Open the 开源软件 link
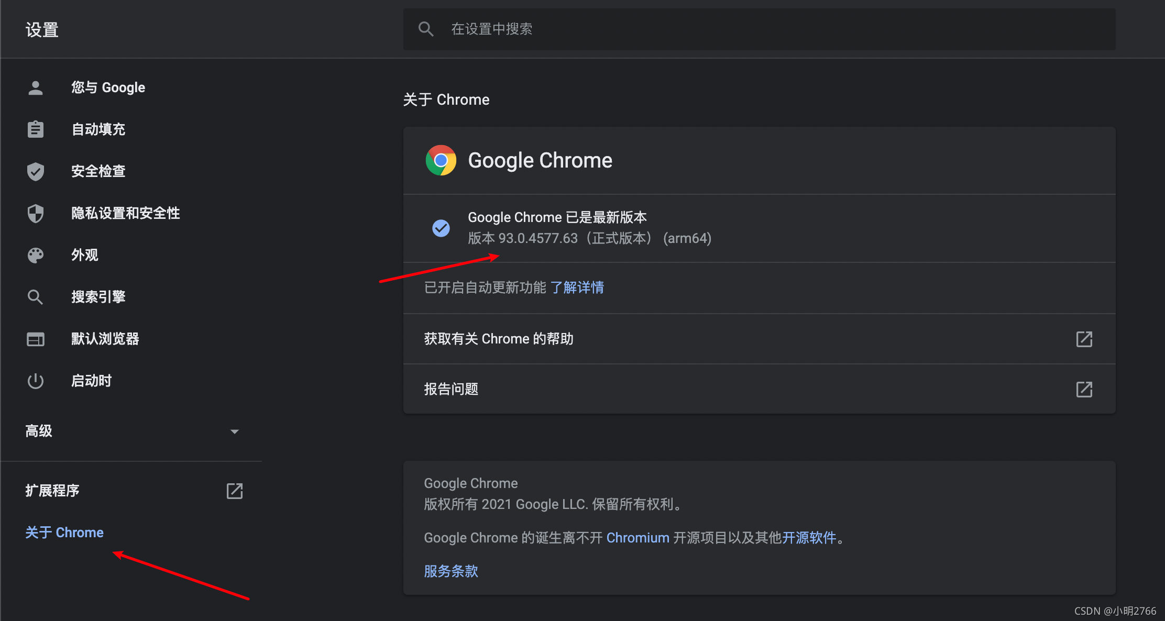This screenshot has width=1165, height=621. pyautogui.click(x=809, y=538)
